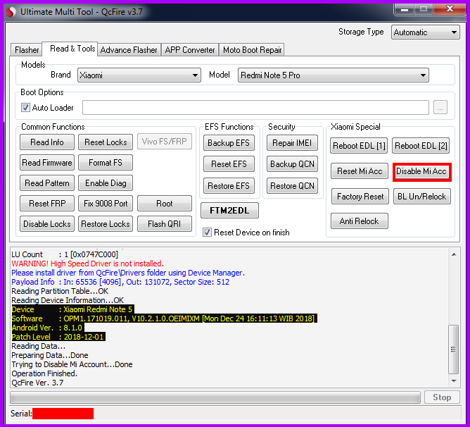
Task: Click the Restore Locks button
Action: coord(106,223)
